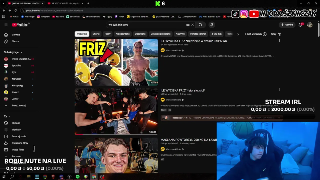Open a new browser tab
Screen dimensions: 320x180
click(88, 3)
